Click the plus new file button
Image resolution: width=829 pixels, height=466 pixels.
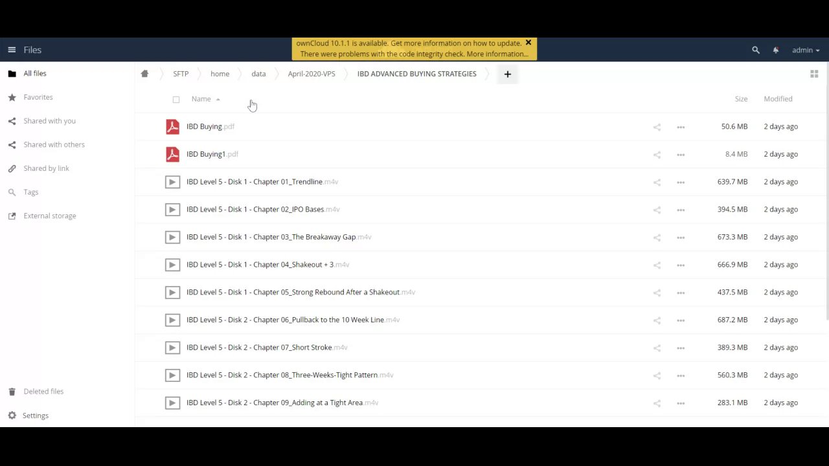pyautogui.click(x=508, y=74)
